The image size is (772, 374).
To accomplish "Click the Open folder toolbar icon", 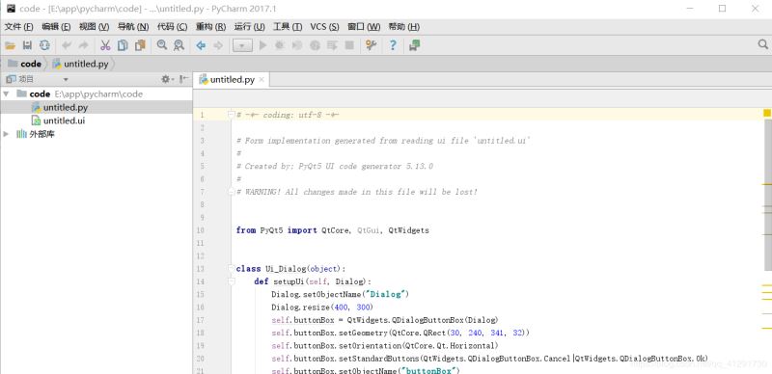I will [x=10, y=45].
